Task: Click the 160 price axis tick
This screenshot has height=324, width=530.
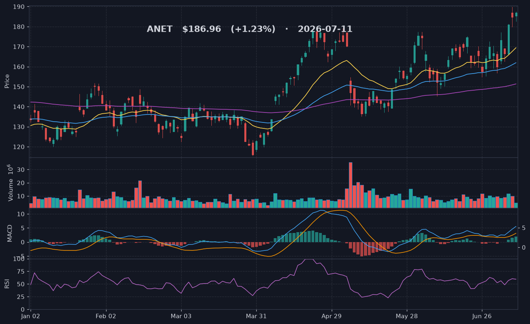Action: point(19,67)
